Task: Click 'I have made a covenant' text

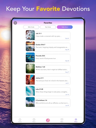Action: coord(49,36)
